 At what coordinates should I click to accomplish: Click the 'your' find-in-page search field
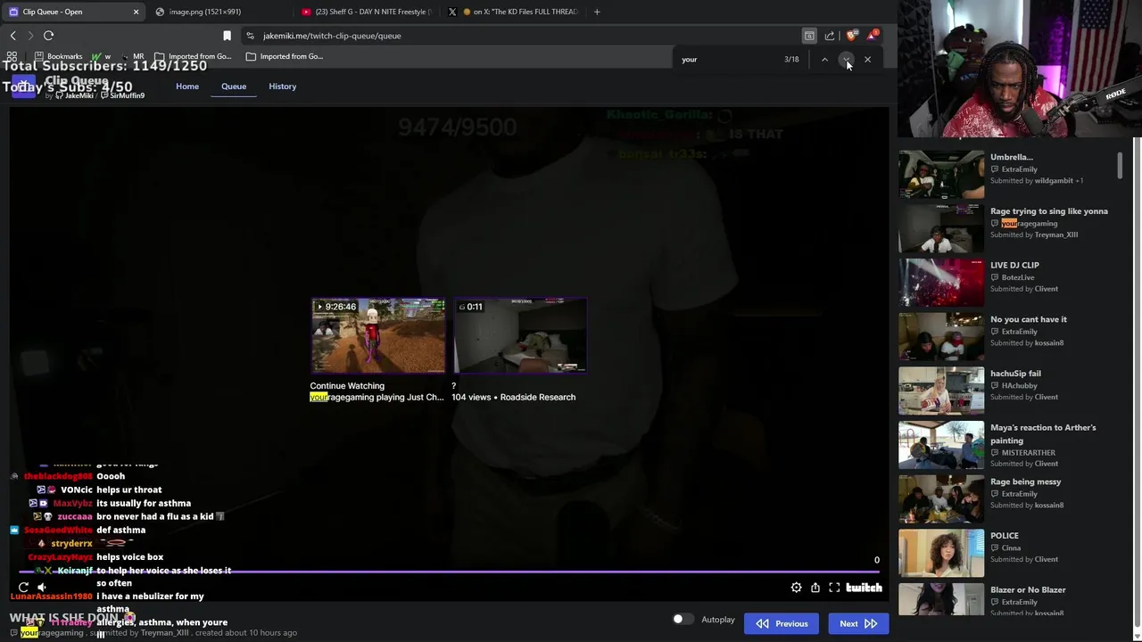[x=727, y=60]
